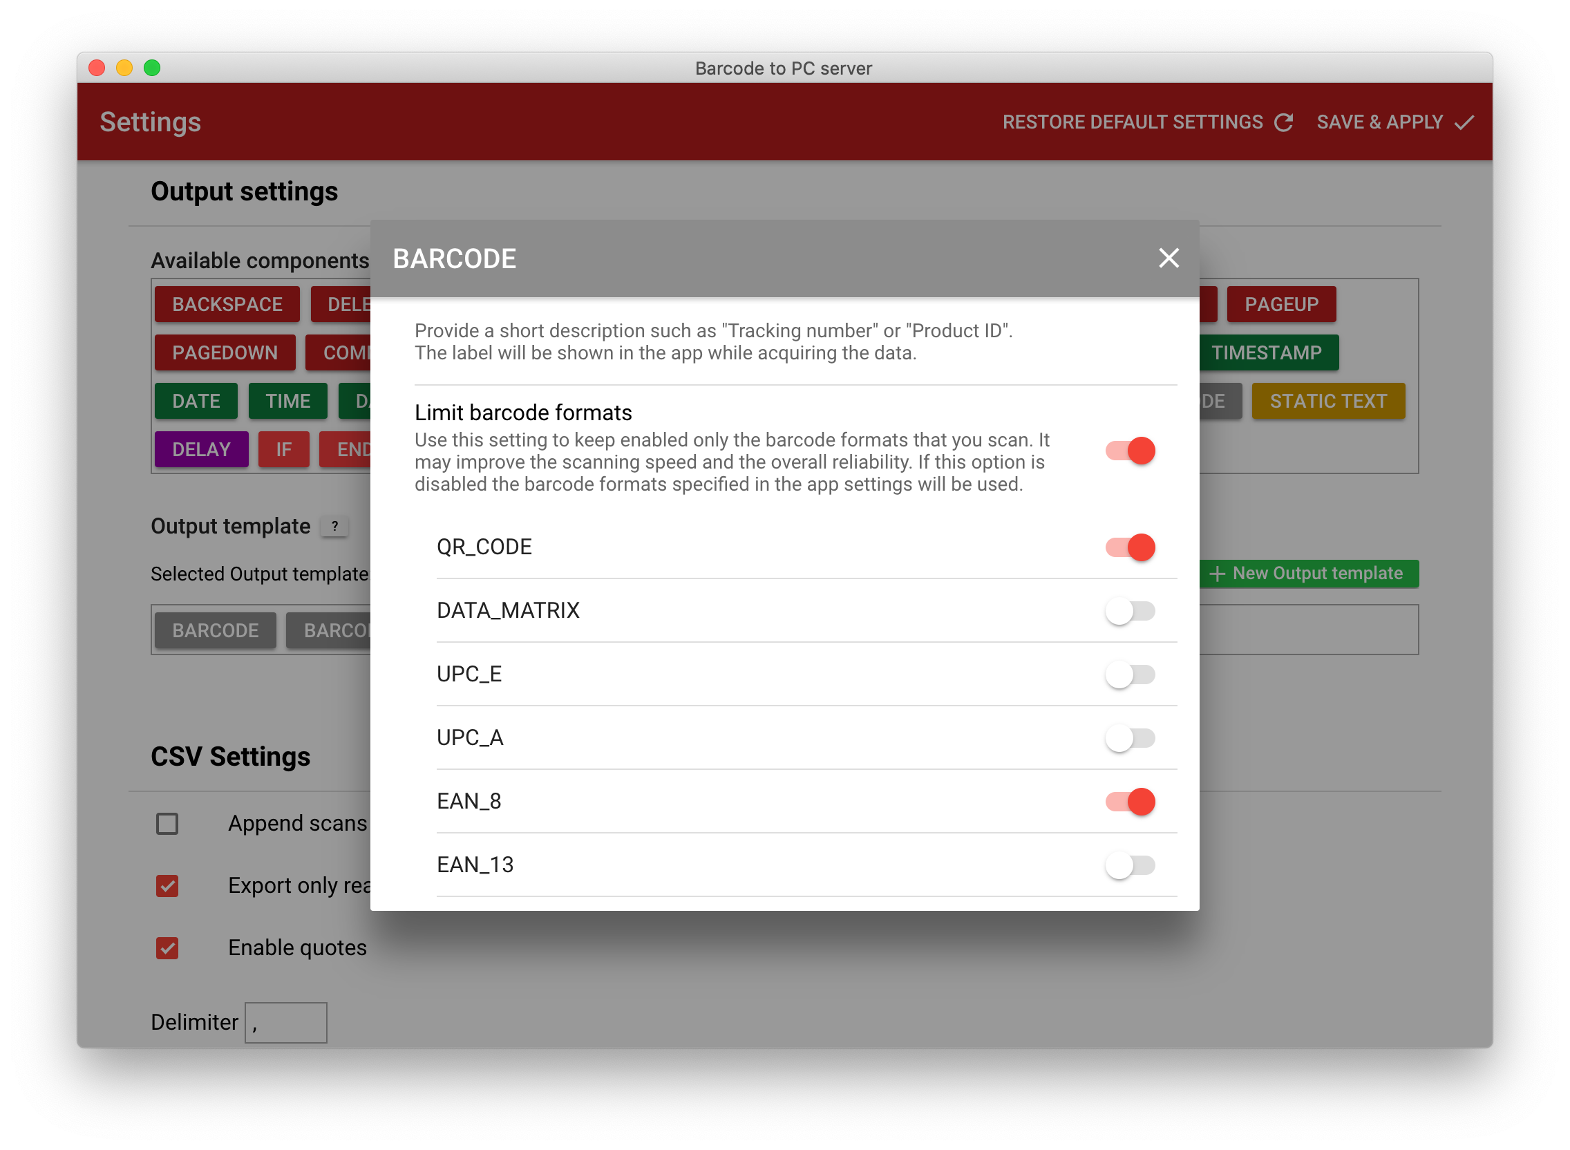
Task: Select the IF component
Action: pyautogui.click(x=284, y=450)
